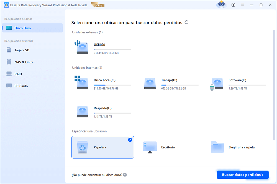Viewport: 277px width, 184px height.
Task: Click the Escritorio label
Action: pos(168,147)
